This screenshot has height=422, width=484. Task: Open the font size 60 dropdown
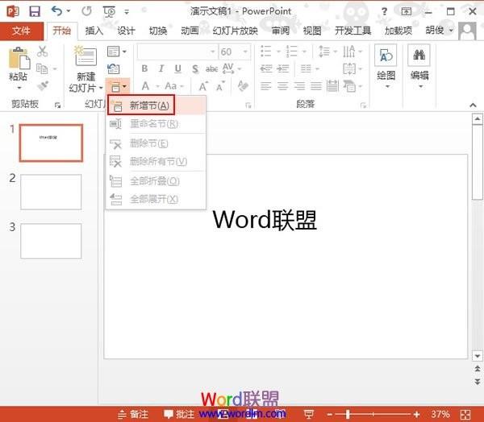pos(245,52)
